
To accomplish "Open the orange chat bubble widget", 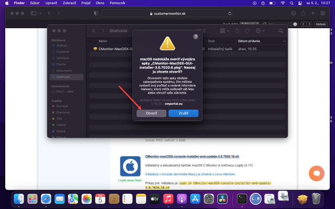I will click(317, 173).
